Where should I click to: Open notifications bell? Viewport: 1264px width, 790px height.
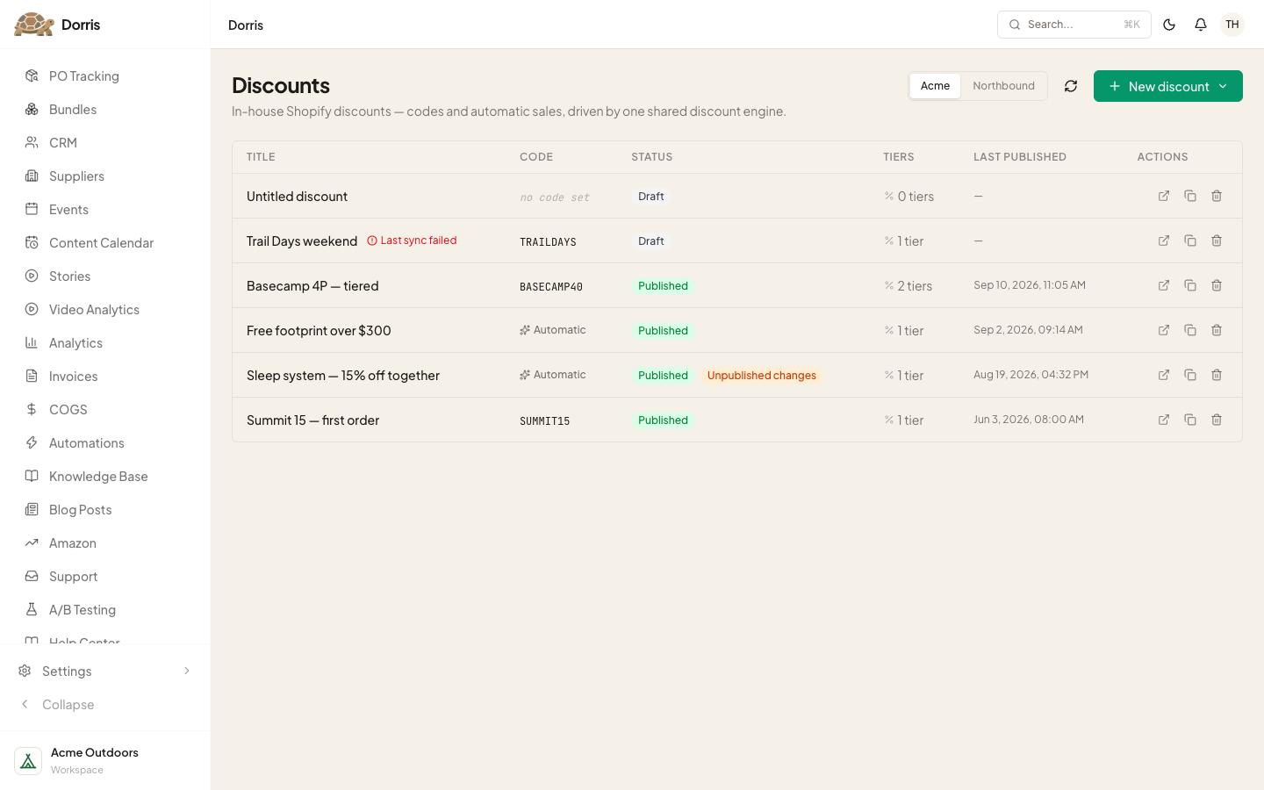(x=1201, y=25)
